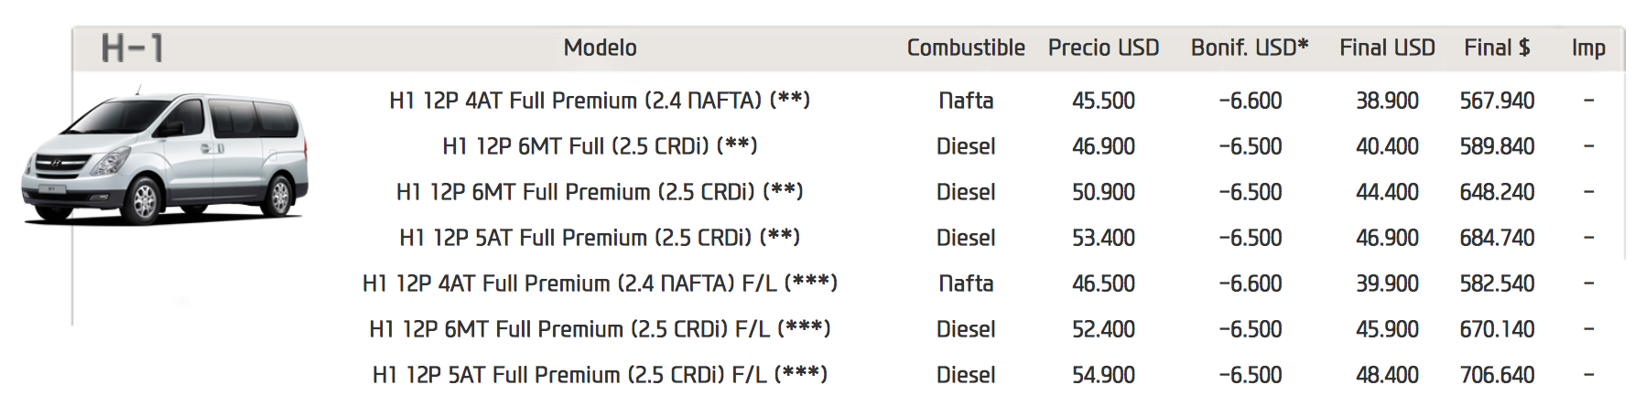Click the 48.400 Final USD value
The image size is (1646, 417).
tap(1387, 375)
